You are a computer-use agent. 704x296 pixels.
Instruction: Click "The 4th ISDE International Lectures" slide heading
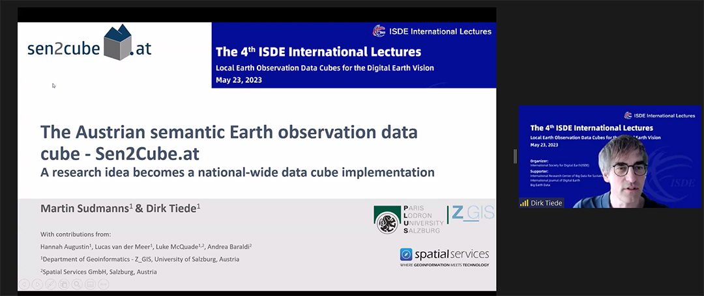pos(318,52)
